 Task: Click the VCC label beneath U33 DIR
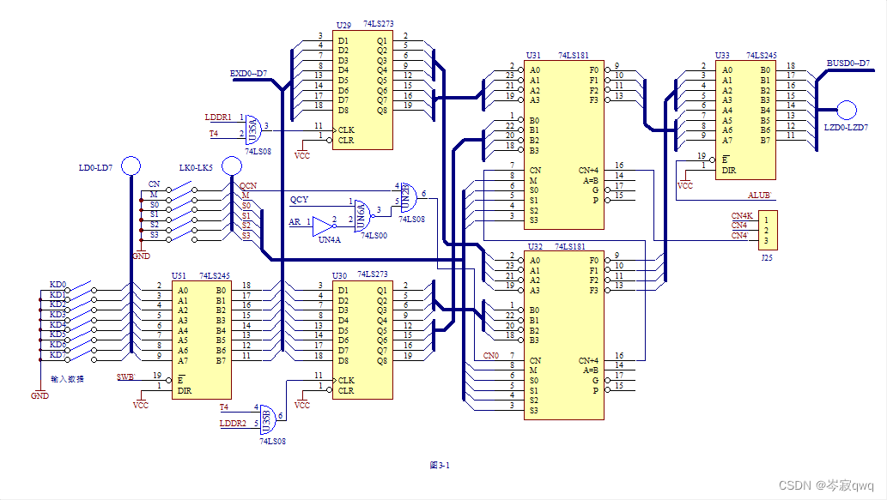pos(685,185)
